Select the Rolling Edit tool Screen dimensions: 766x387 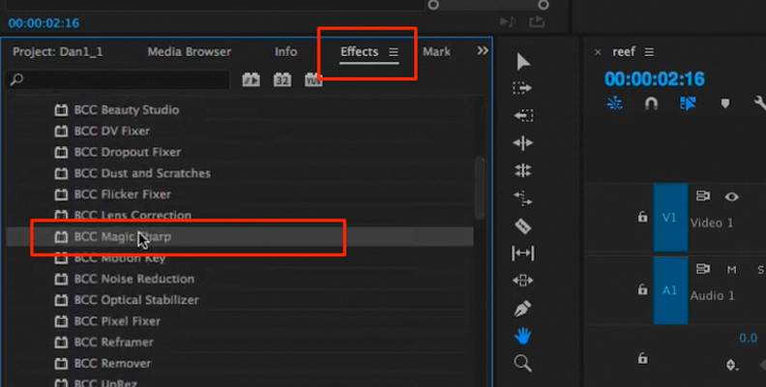(522, 170)
